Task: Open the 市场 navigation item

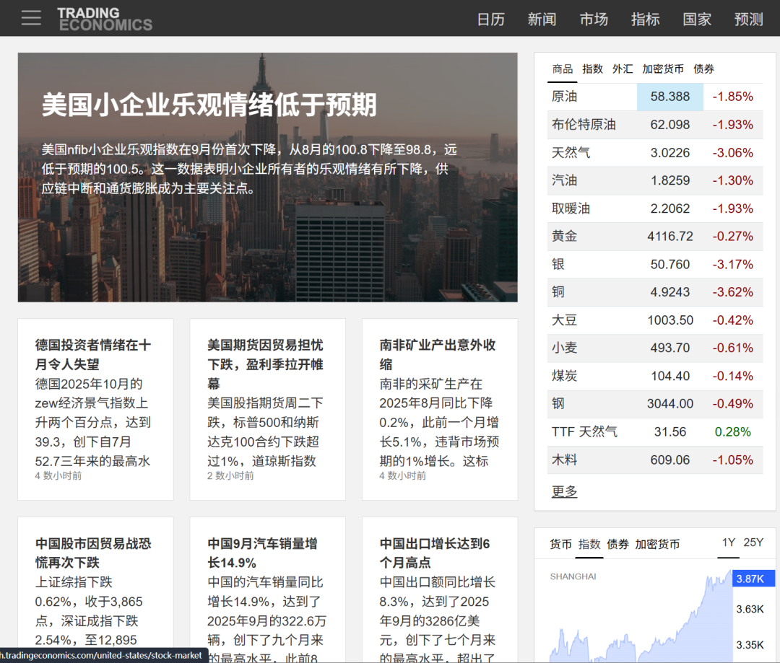Action: (594, 19)
